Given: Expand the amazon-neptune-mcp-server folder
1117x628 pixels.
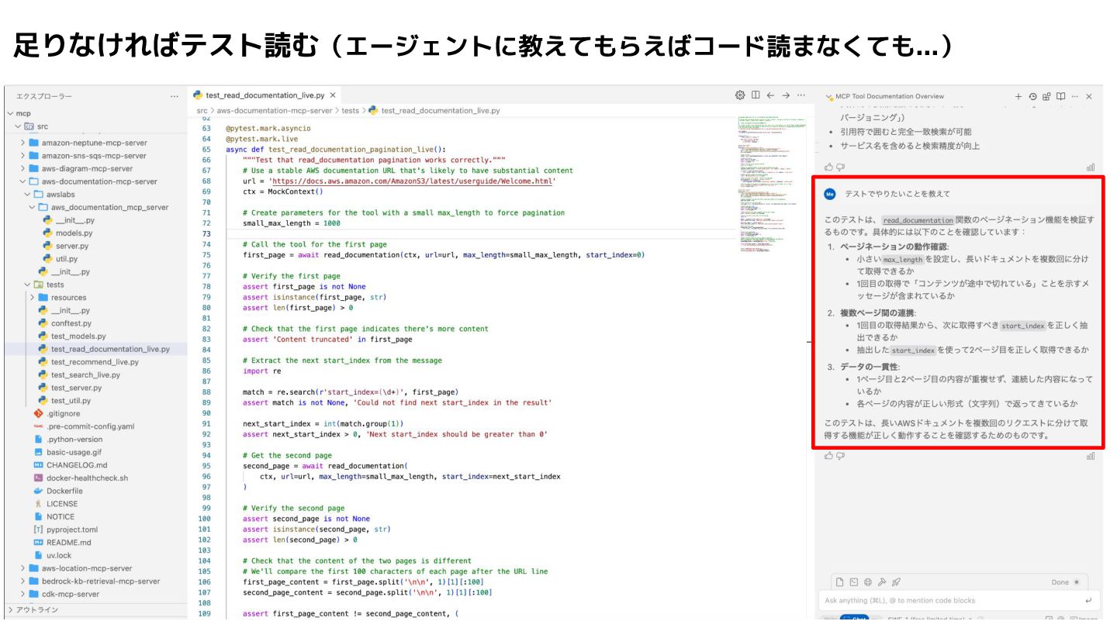Looking at the screenshot, I should tap(23, 143).
